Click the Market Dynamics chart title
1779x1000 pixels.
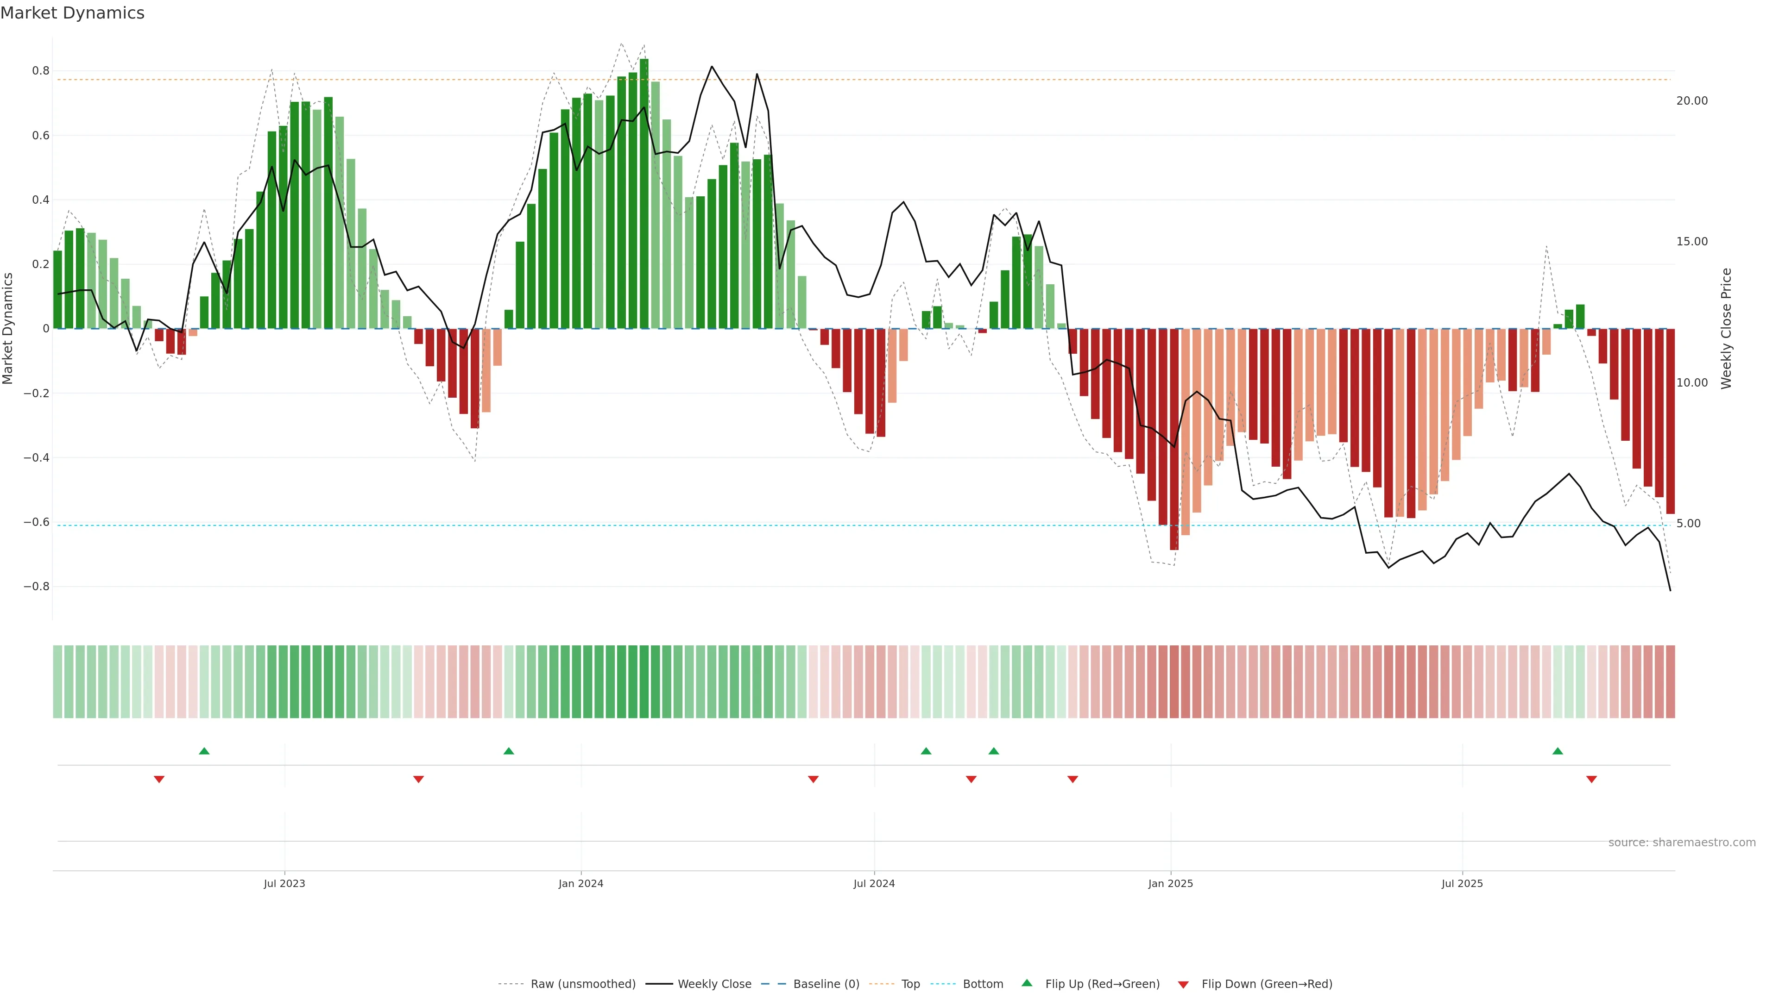(73, 13)
